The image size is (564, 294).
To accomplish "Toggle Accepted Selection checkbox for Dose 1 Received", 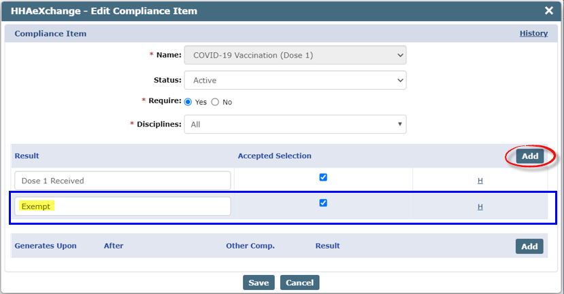I will click(x=323, y=177).
